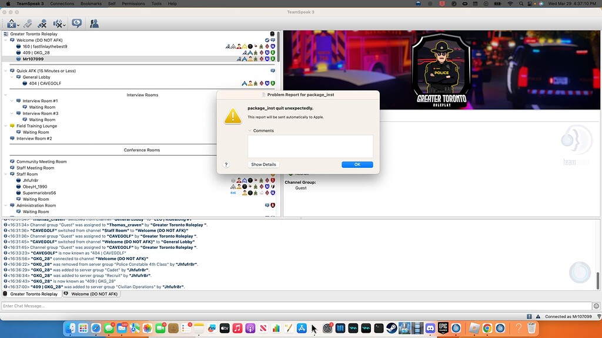Collapse the Comments disclosure triangle

click(x=250, y=131)
